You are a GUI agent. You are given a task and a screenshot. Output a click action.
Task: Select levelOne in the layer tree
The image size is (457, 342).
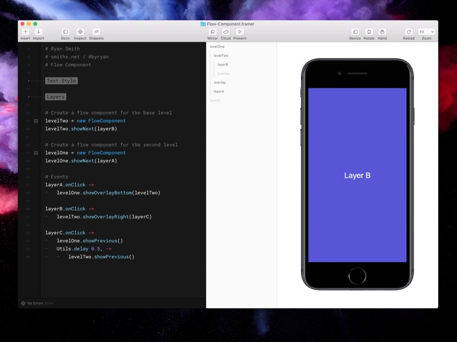click(217, 47)
